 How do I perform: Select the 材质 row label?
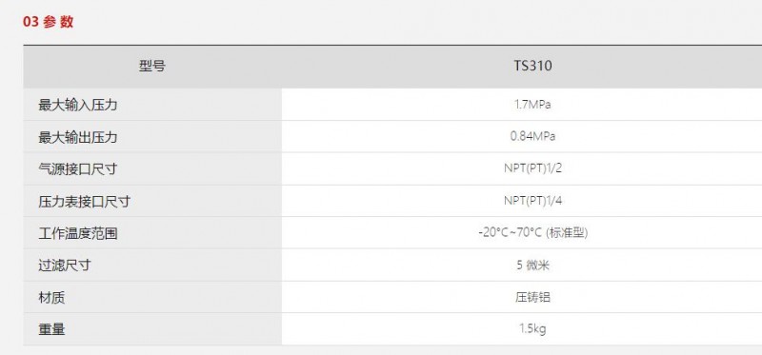pos(51,298)
